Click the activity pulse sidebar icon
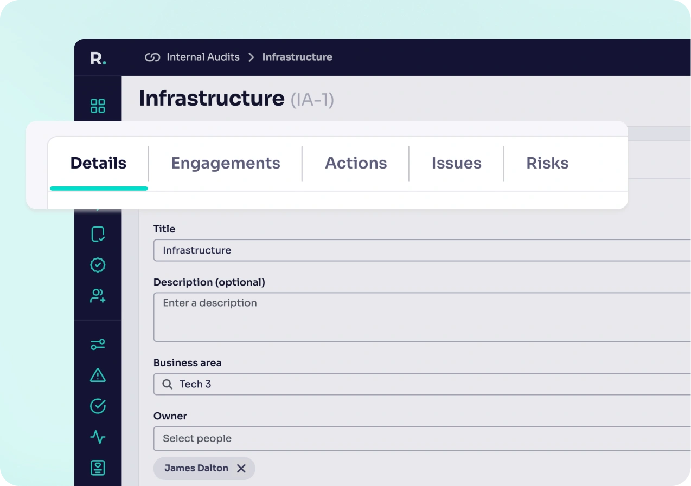Viewport: 691px width, 486px height. [x=98, y=437]
